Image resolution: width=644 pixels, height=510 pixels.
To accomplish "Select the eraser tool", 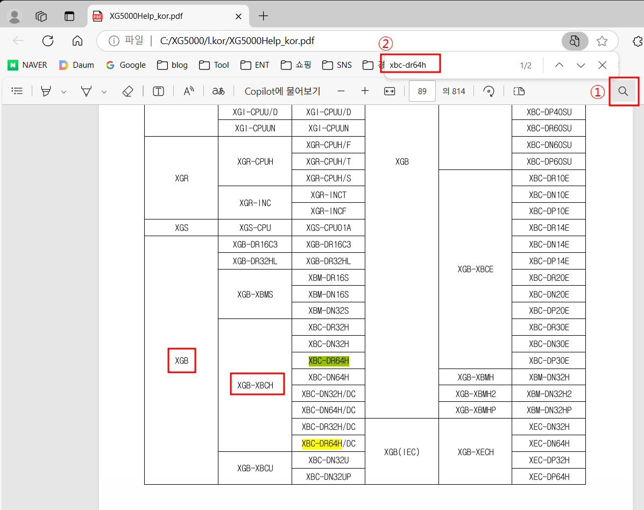I will (x=128, y=91).
